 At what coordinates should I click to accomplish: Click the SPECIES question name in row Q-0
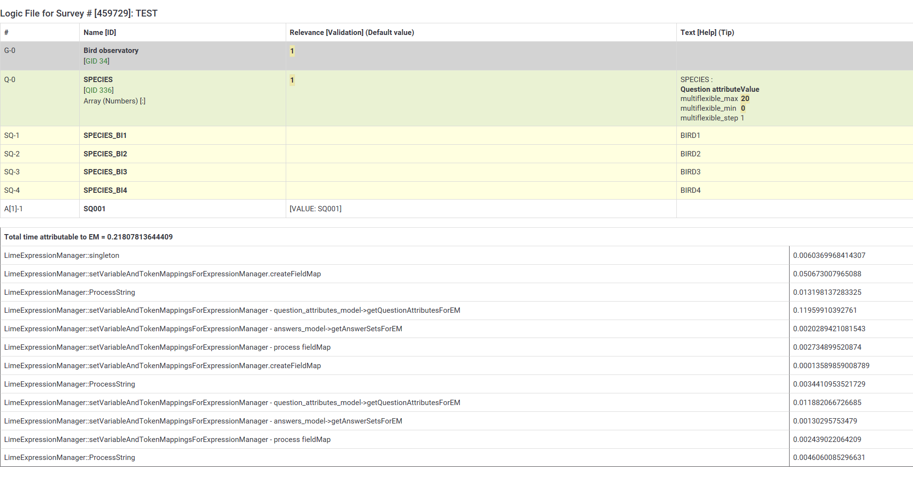coord(98,80)
